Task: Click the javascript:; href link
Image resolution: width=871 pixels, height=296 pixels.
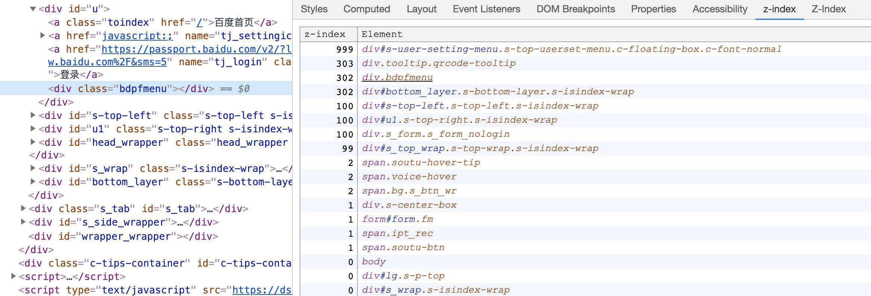Action: coord(137,35)
